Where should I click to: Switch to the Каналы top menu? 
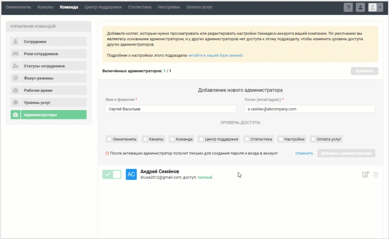[x=45, y=7]
